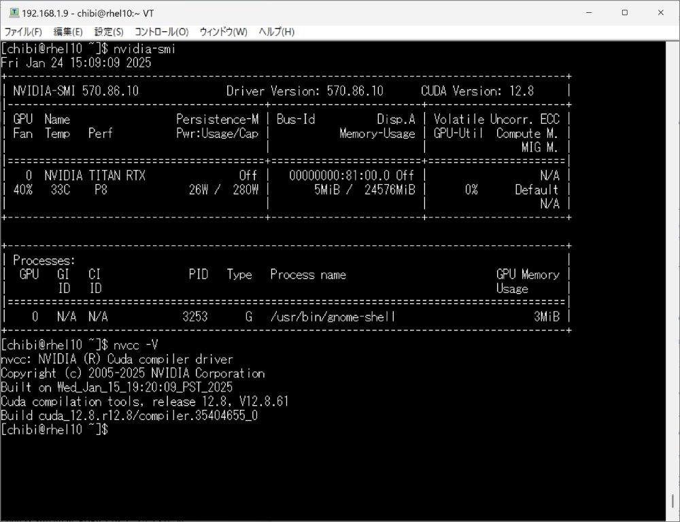The height and width of the screenshot is (522, 680).
Task: Open the 設定(S) menu
Action: [x=109, y=32]
